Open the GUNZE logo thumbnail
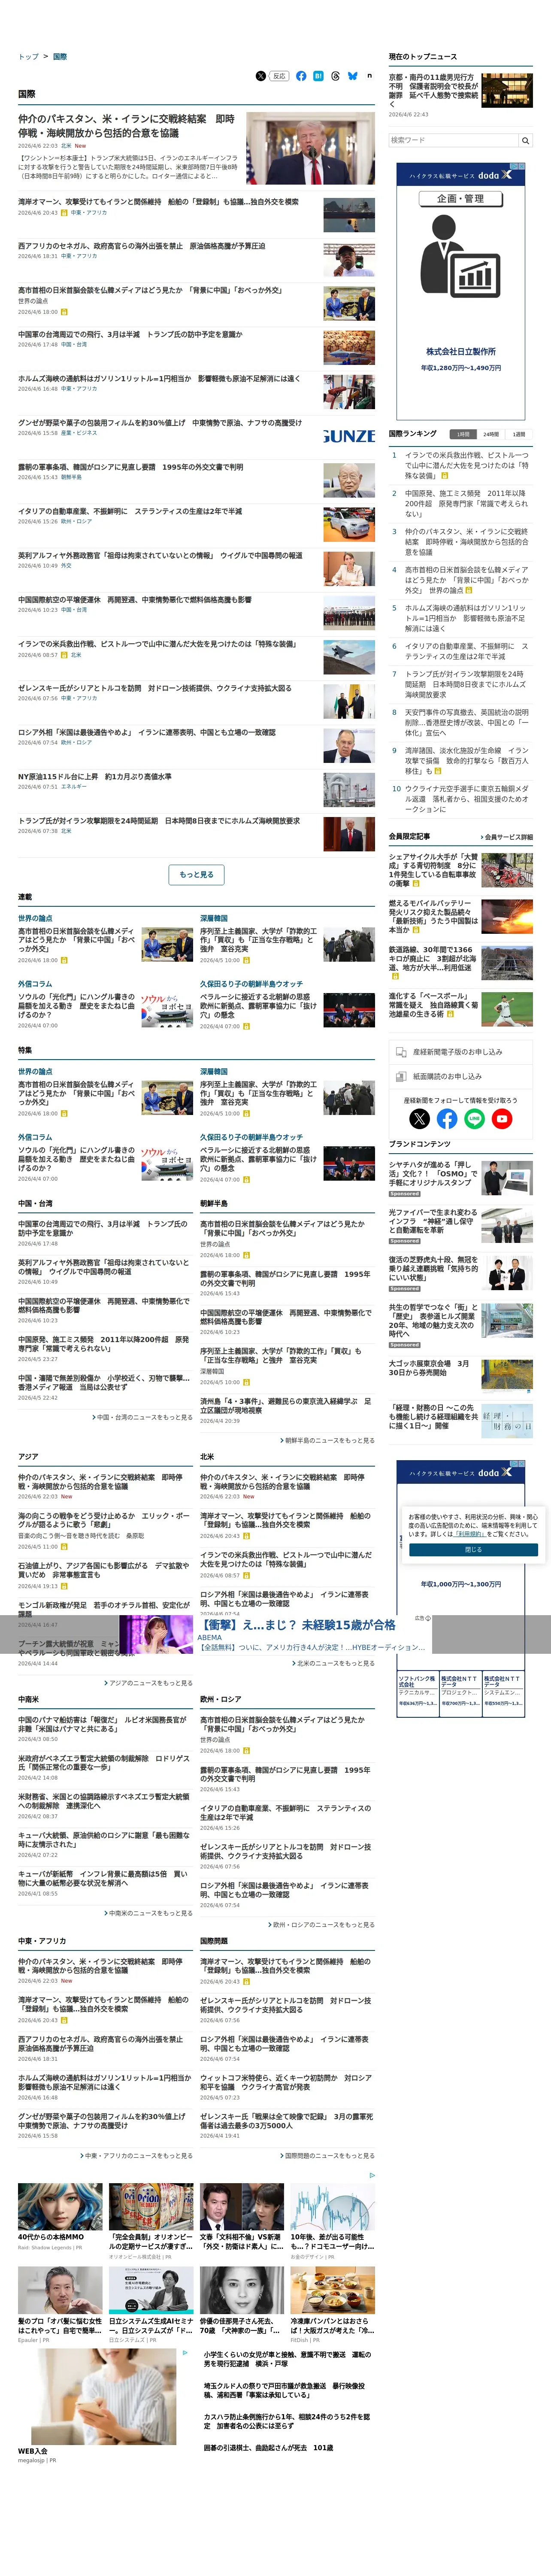The image size is (551, 2576). [349, 437]
